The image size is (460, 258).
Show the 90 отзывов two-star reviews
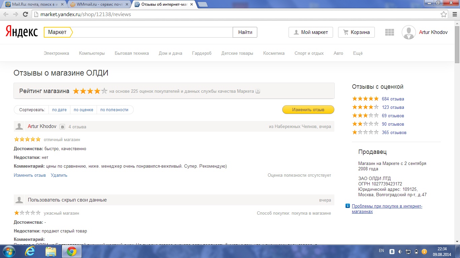tap(393, 124)
